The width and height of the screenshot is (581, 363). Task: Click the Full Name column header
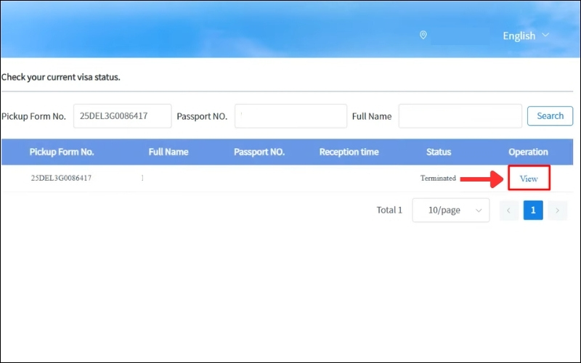[x=168, y=152]
